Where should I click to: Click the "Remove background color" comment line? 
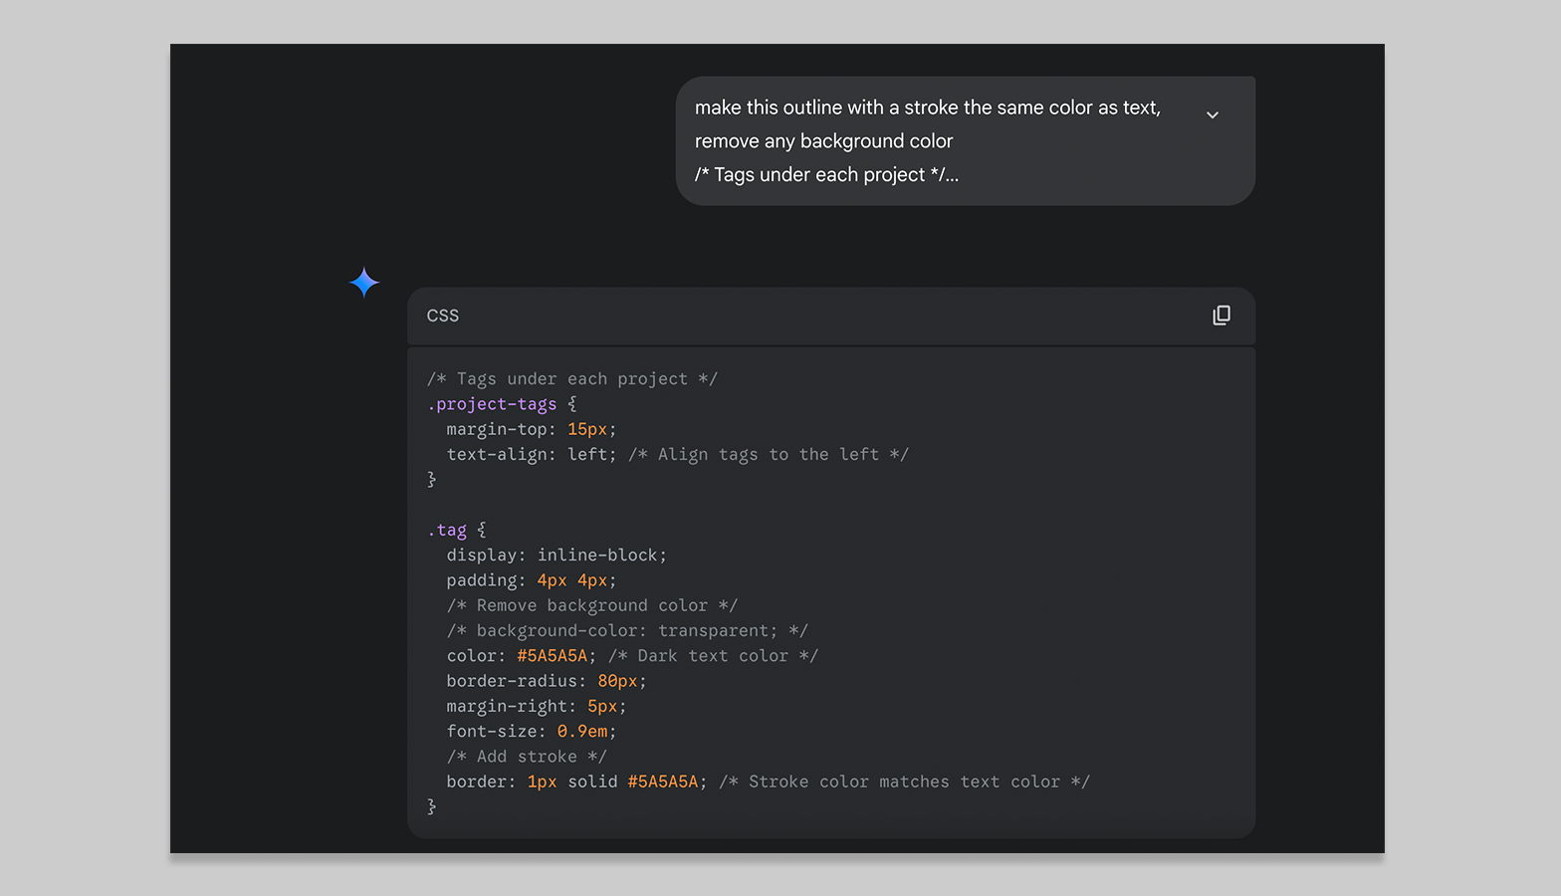coord(591,606)
